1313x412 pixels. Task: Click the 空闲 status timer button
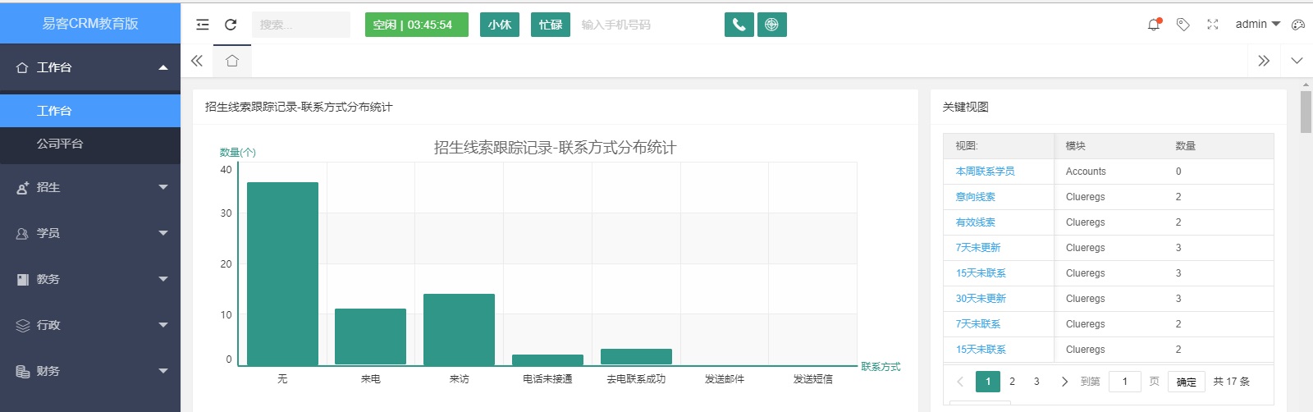(417, 25)
